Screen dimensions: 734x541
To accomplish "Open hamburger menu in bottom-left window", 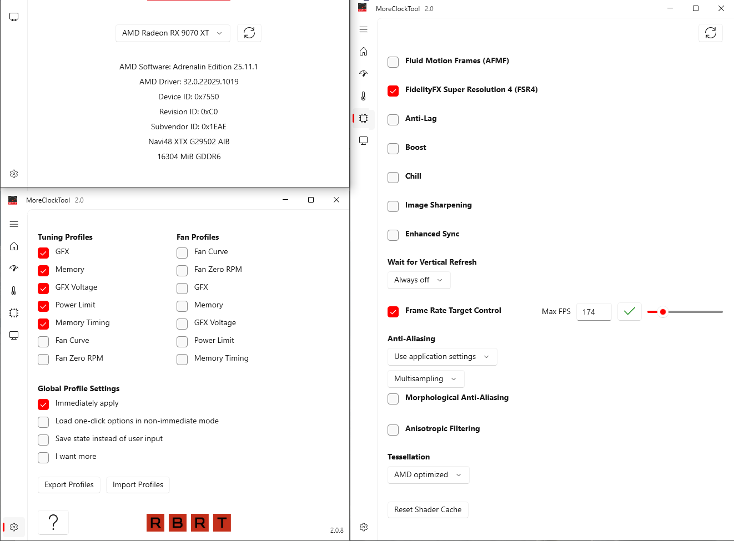I will [x=14, y=224].
